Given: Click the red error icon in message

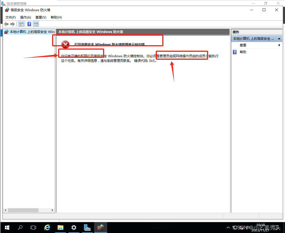Looking at the screenshot, I should coord(65,44).
